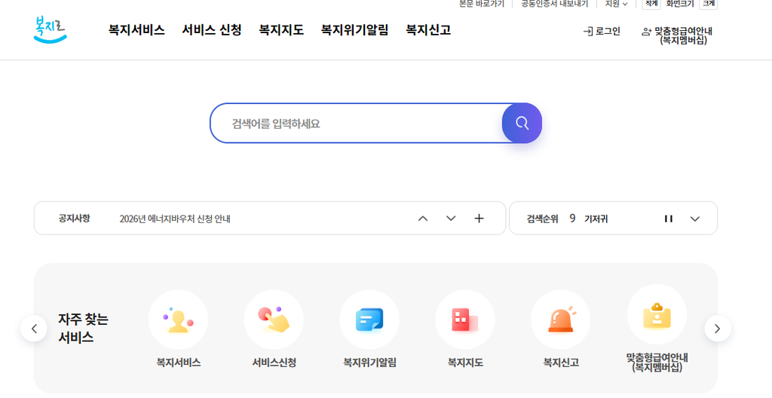772x398 pixels.
Task: Go to next frequently used services
Action: (718, 329)
